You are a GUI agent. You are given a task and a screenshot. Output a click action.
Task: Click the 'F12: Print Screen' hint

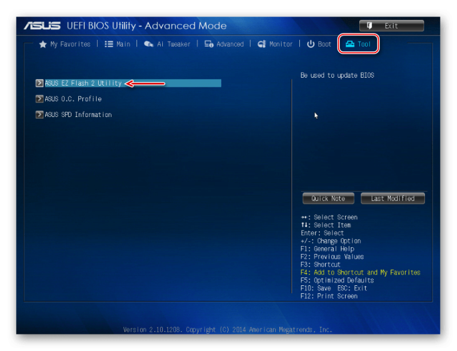(x=329, y=296)
